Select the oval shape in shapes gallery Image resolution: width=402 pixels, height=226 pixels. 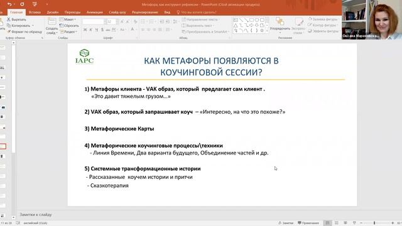(x=257, y=20)
